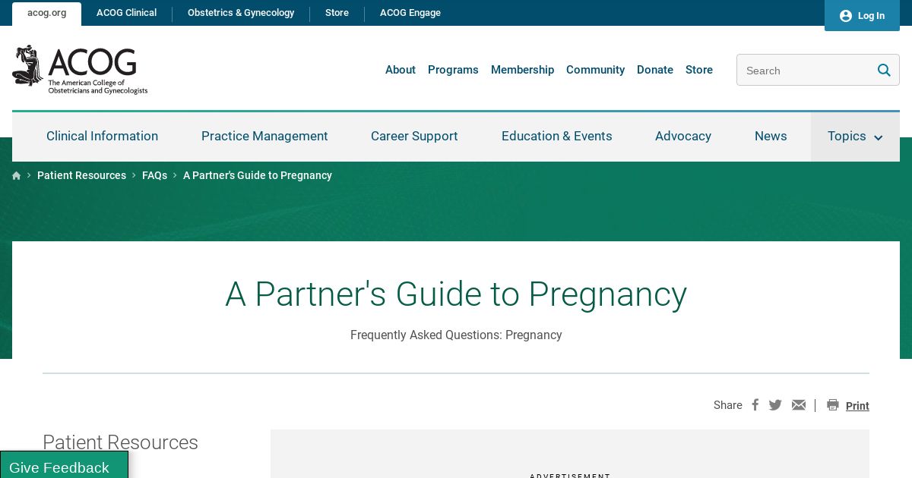
Task: Click the page title A Partner's Guide to Pregnancy
Action: [456, 294]
